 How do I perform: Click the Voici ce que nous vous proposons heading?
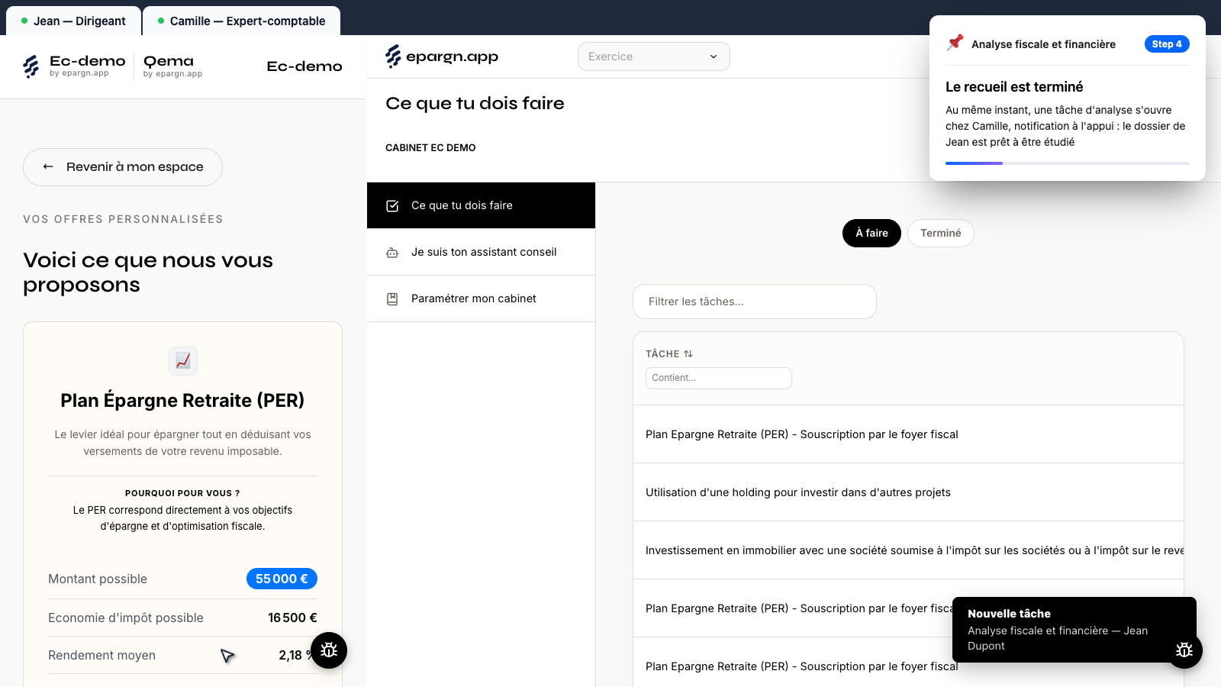coord(148,273)
